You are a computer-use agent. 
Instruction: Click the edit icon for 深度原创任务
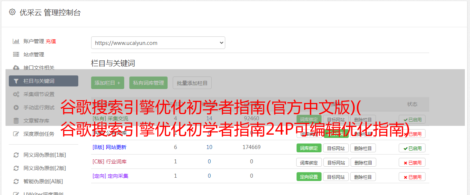pos(16,134)
